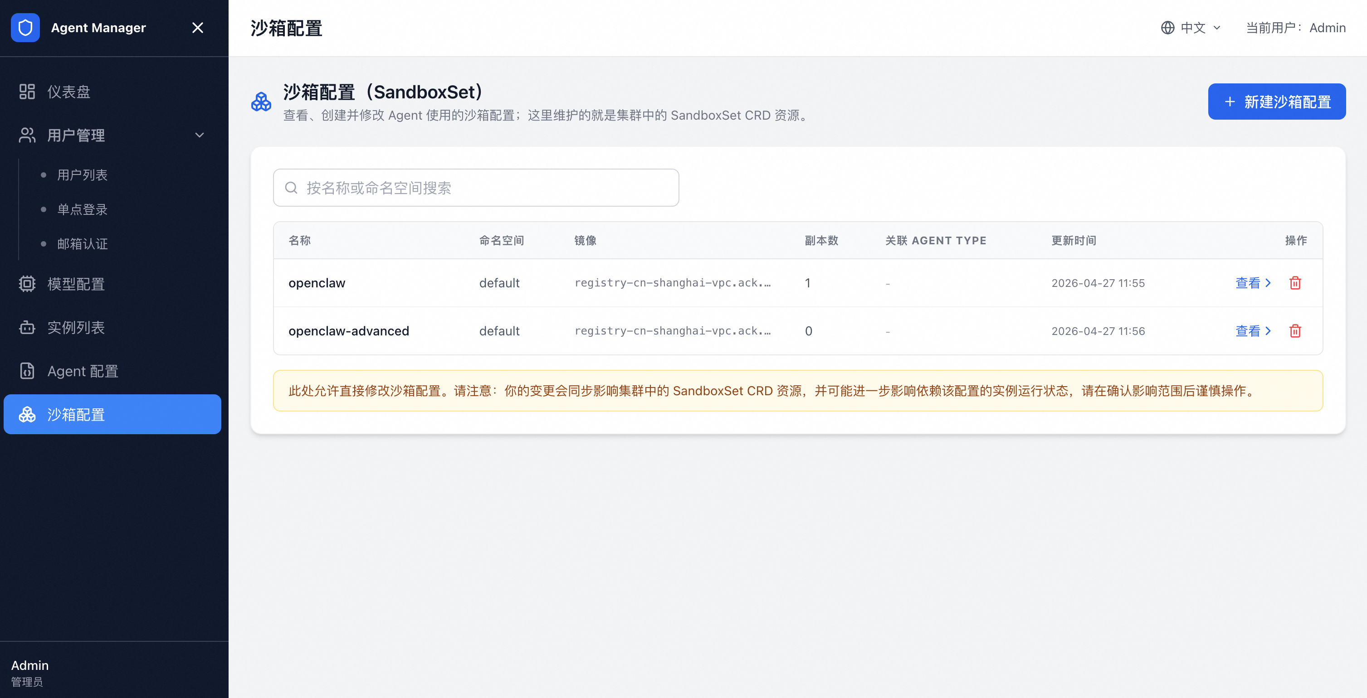Click the 操作 column header
This screenshot has height=698, width=1367.
(x=1296, y=240)
